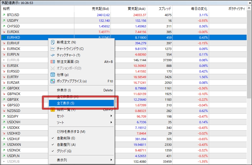Click the green up arrow next to BTCUSD
Image resolution: width=252 pixels, height=165 pixels.
(x=4, y=15)
